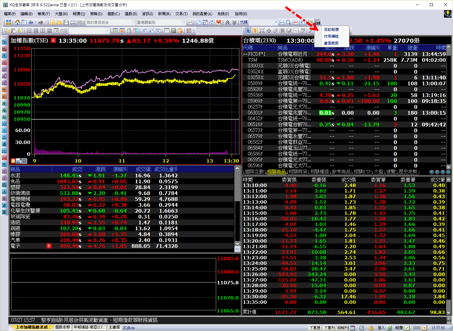
Task: Open the 內容 dropdown in the second toolbar
Action: point(108,31)
